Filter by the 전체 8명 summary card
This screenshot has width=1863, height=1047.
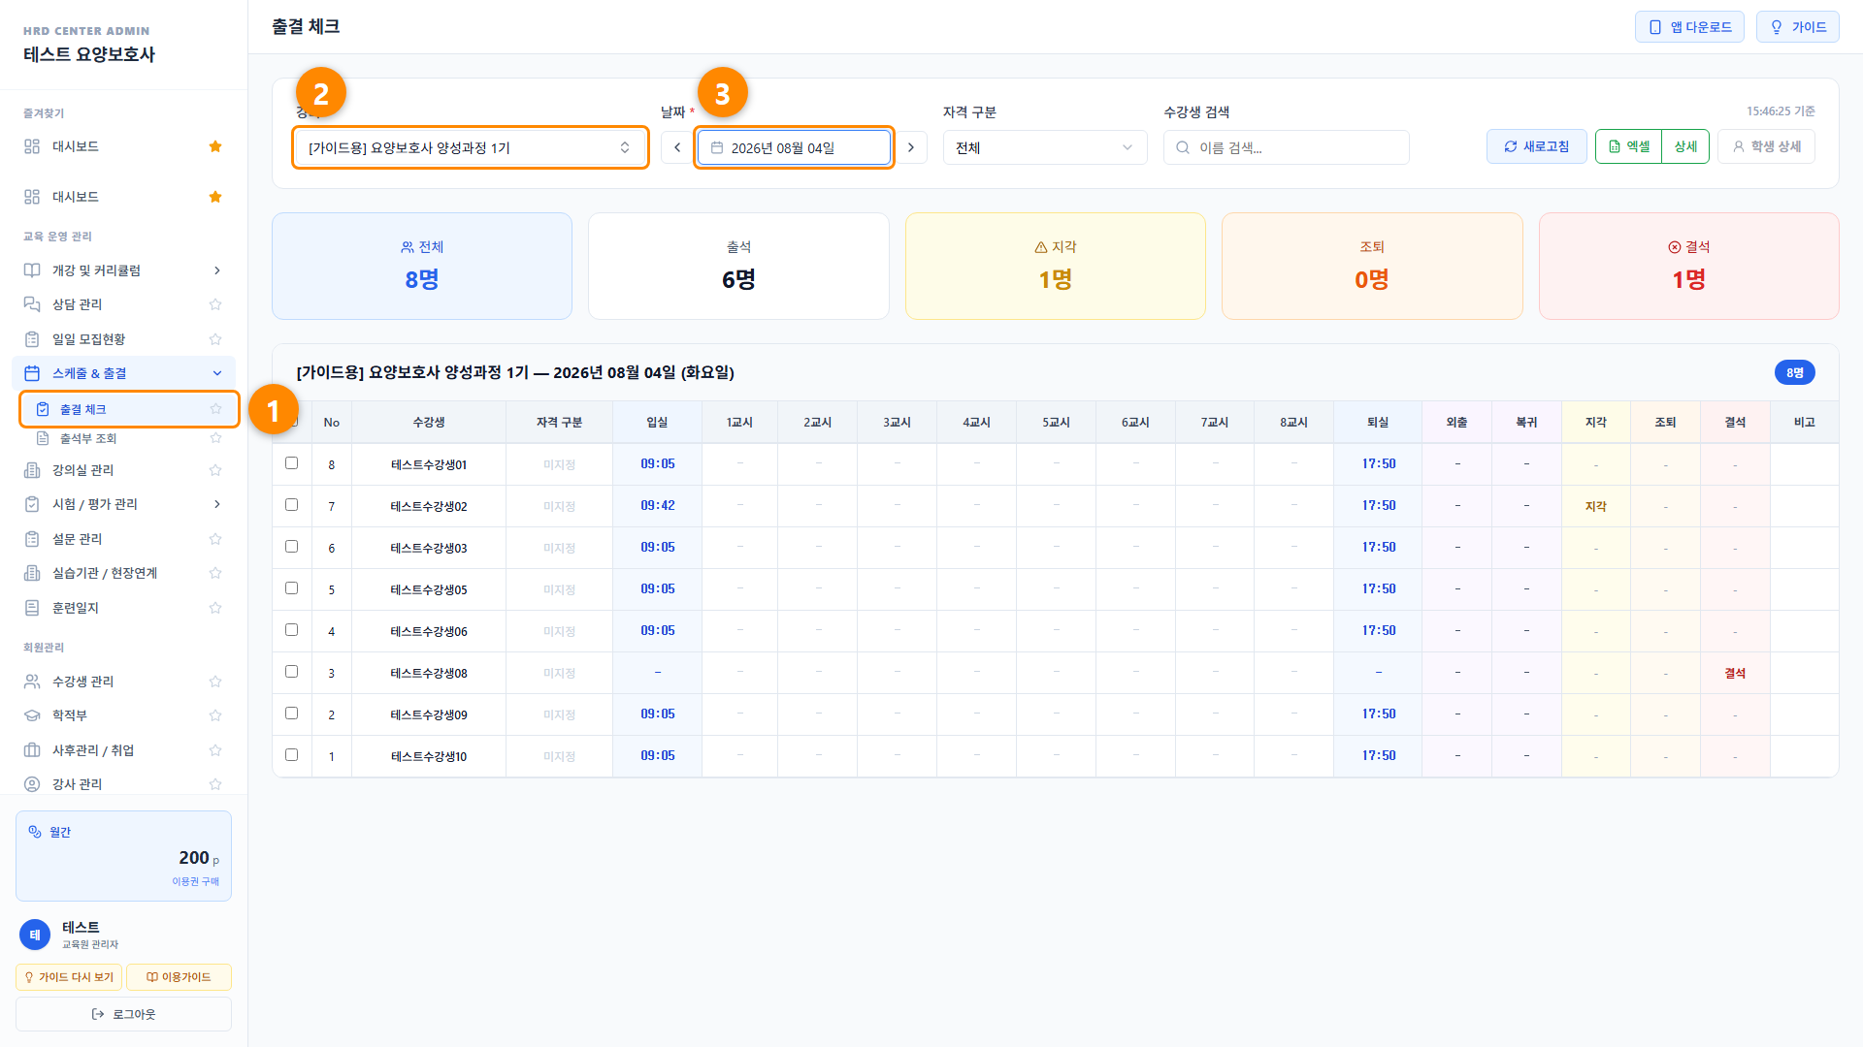click(x=422, y=266)
